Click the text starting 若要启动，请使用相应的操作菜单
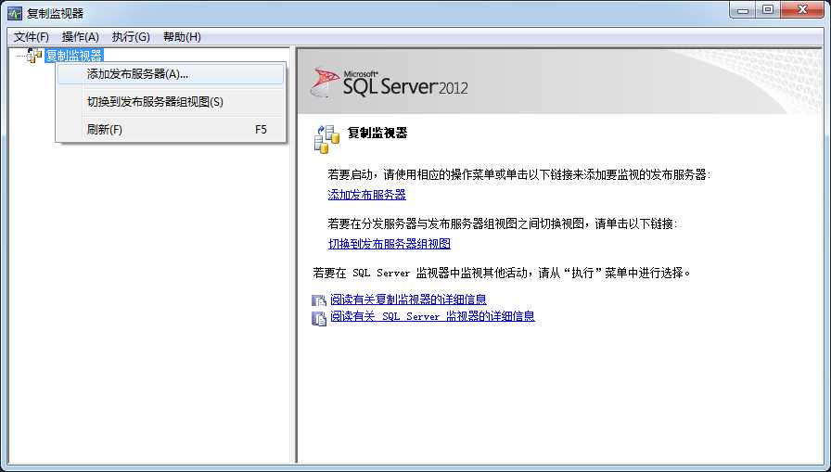 pyautogui.click(x=518, y=175)
